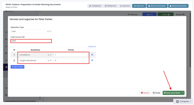Click priority field for Vought International

71,61
